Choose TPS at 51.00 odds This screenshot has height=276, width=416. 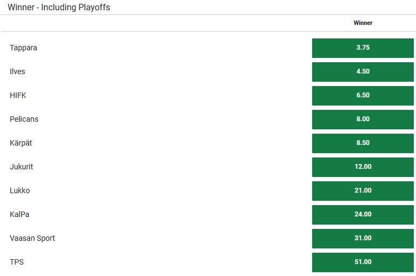[363, 262]
